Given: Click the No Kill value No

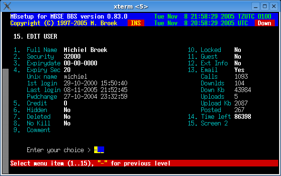Looking at the screenshot, I should 67,124.
